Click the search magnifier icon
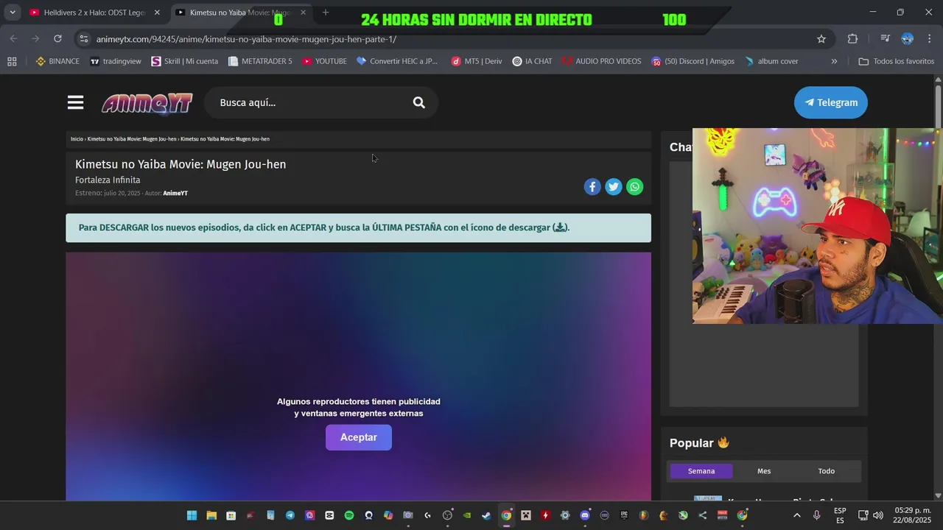943x530 pixels. coord(418,102)
